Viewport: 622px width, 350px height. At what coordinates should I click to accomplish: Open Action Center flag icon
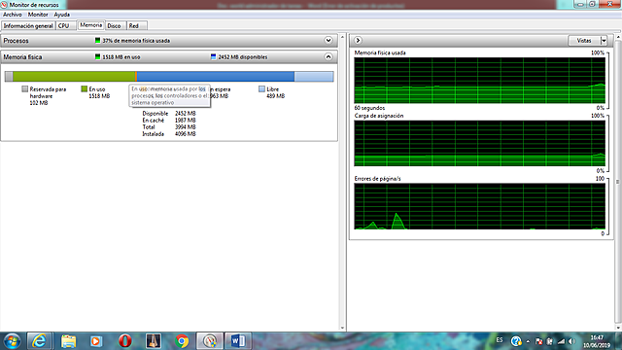(538, 341)
